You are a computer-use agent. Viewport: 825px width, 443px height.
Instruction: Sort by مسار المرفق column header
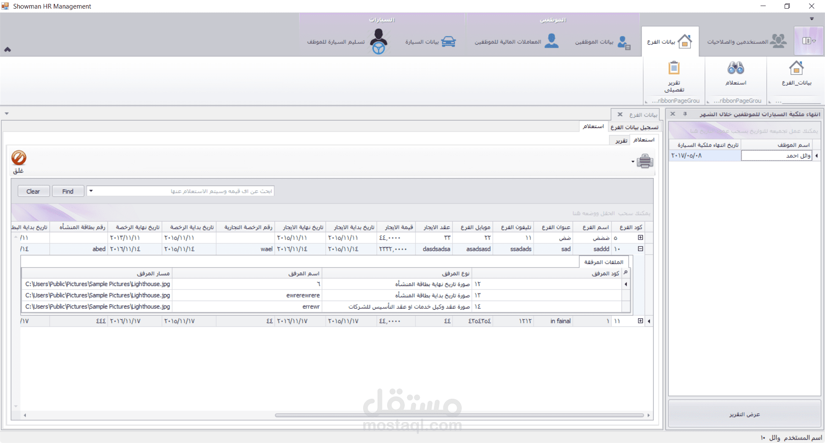pyautogui.click(x=97, y=274)
